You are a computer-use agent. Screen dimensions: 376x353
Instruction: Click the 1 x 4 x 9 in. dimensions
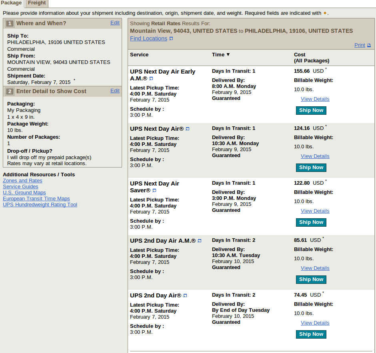(x=21, y=117)
